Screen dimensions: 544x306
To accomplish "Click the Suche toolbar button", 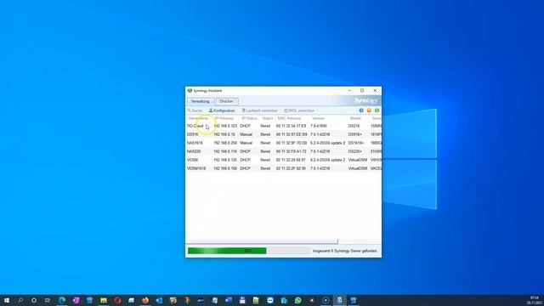I will tap(195, 110).
